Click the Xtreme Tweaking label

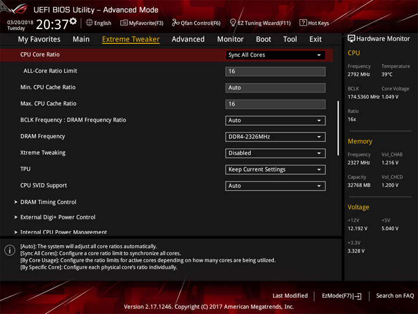coord(42,153)
